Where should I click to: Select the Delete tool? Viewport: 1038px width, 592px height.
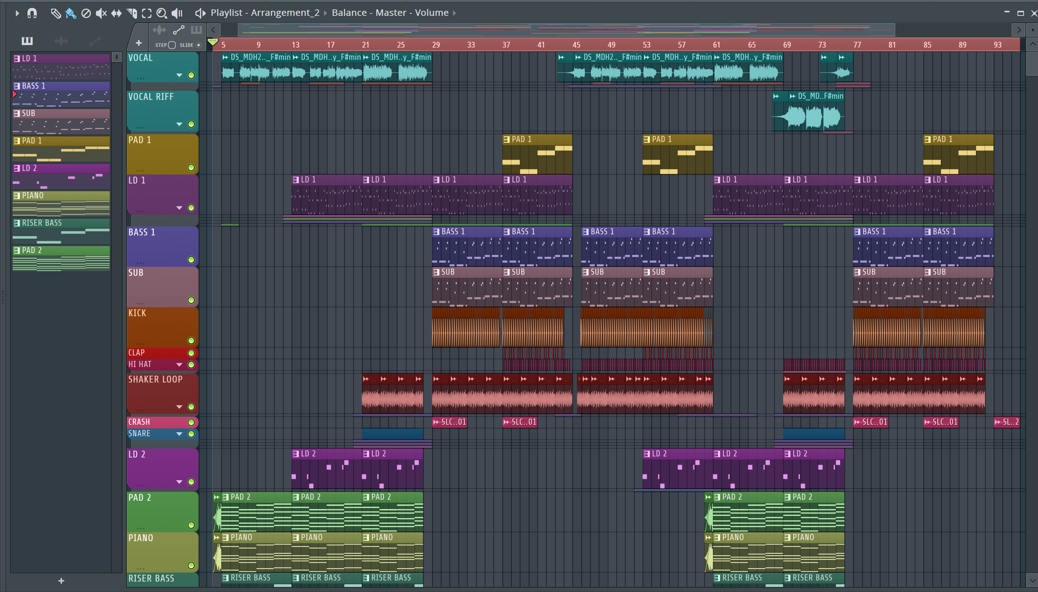pyautogui.click(x=86, y=13)
